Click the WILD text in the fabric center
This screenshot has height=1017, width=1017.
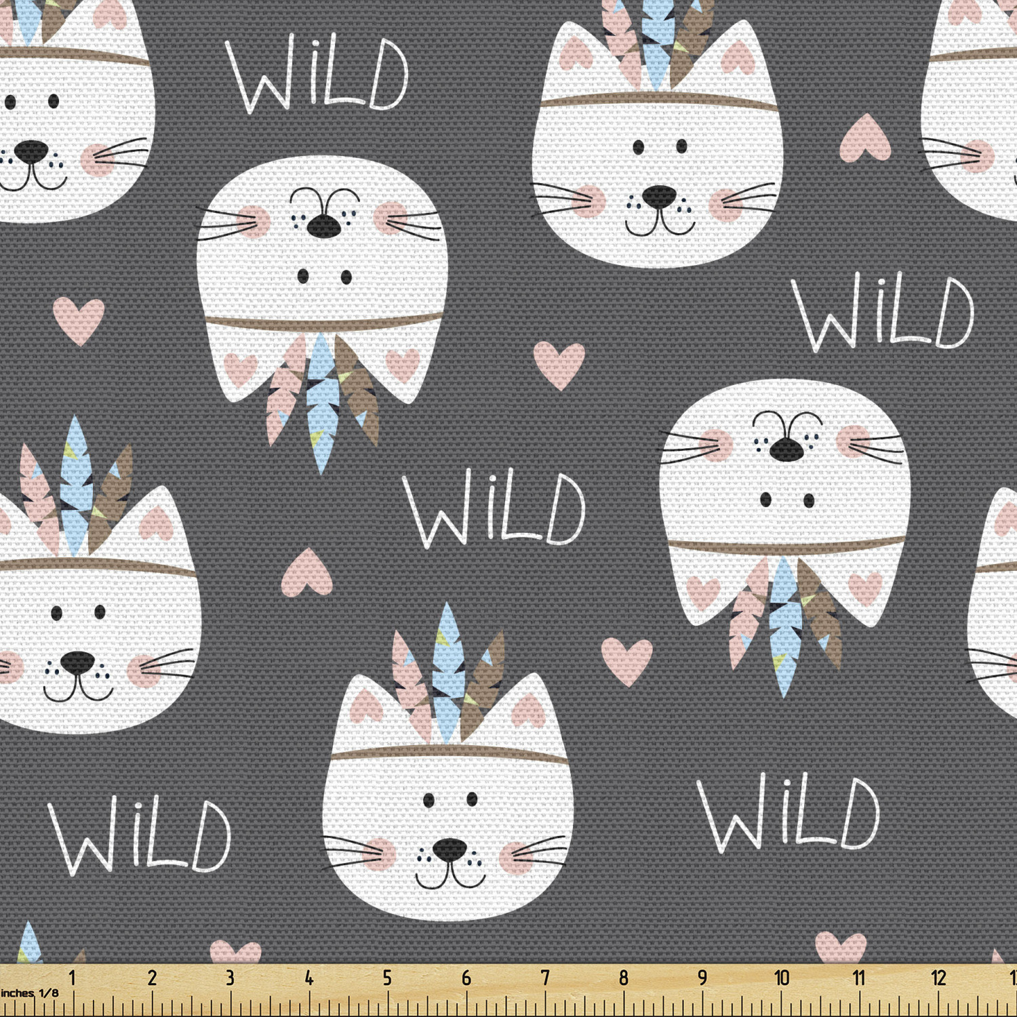pos(494,510)
